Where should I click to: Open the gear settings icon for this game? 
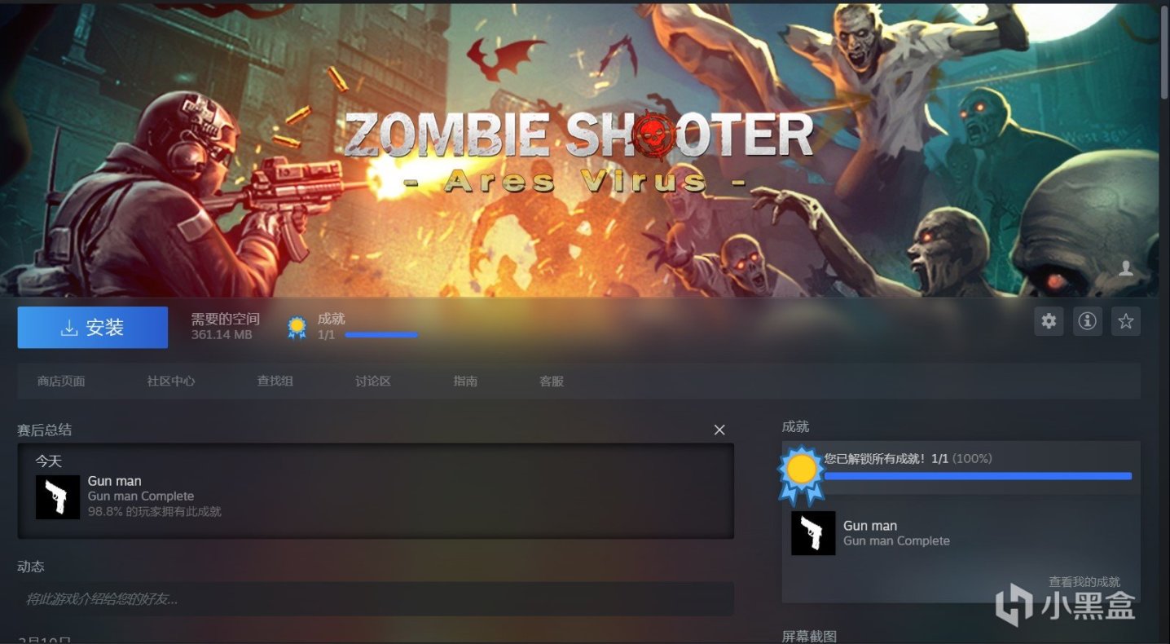(x=1049, y=321)
